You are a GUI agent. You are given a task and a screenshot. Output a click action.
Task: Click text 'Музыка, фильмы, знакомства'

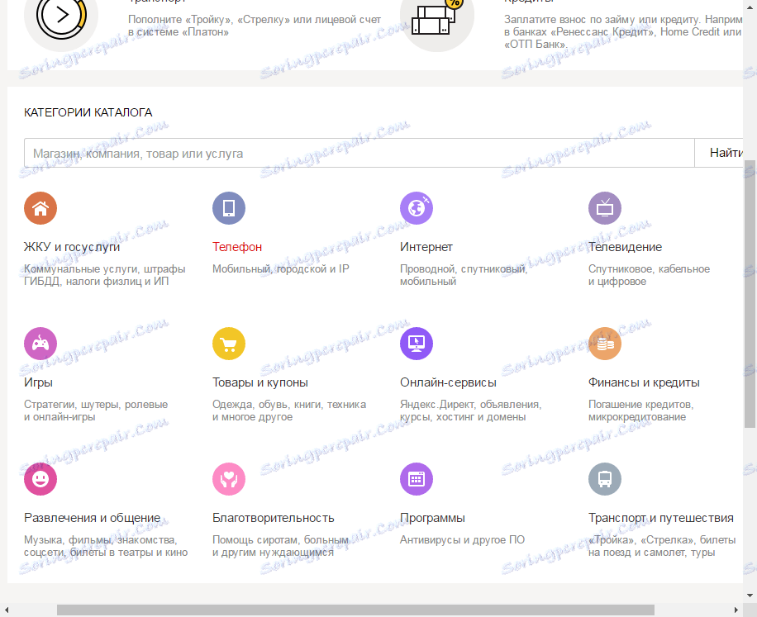pyautogui.click(x=101, y=540)
